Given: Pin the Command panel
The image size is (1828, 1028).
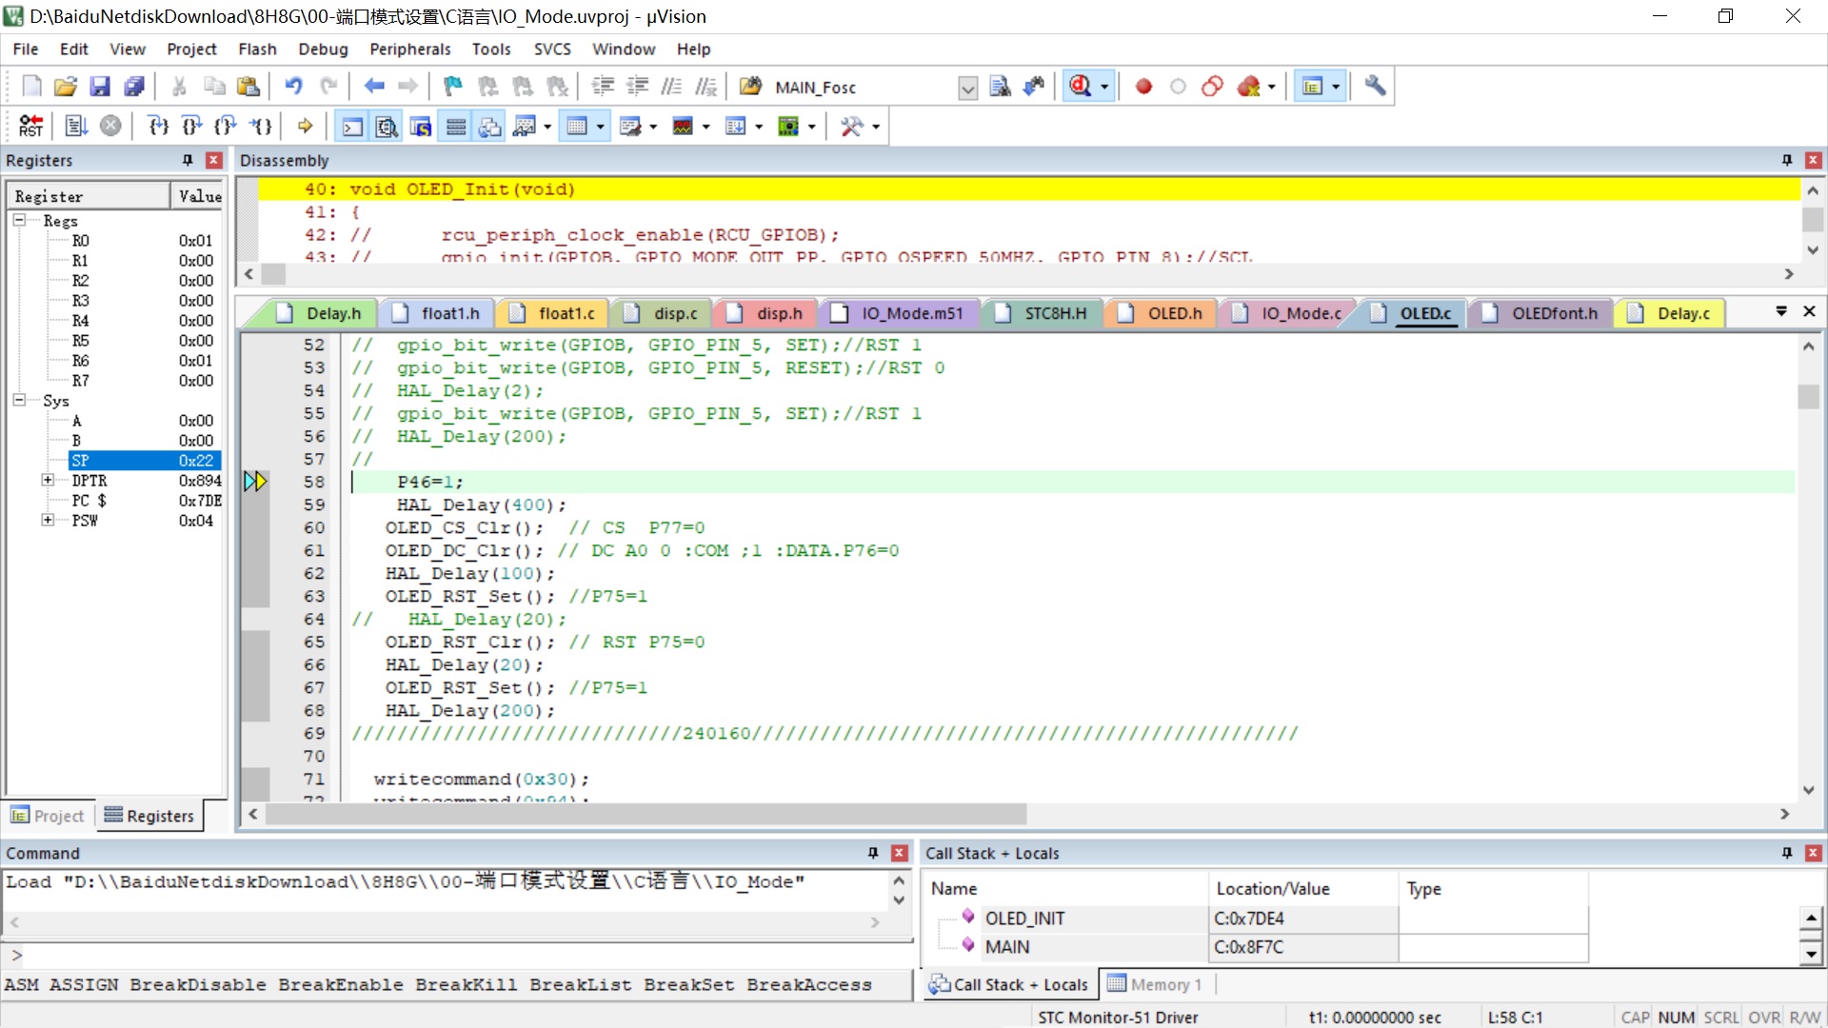Looking at the screenshot, I should click(x=873, y=853).
